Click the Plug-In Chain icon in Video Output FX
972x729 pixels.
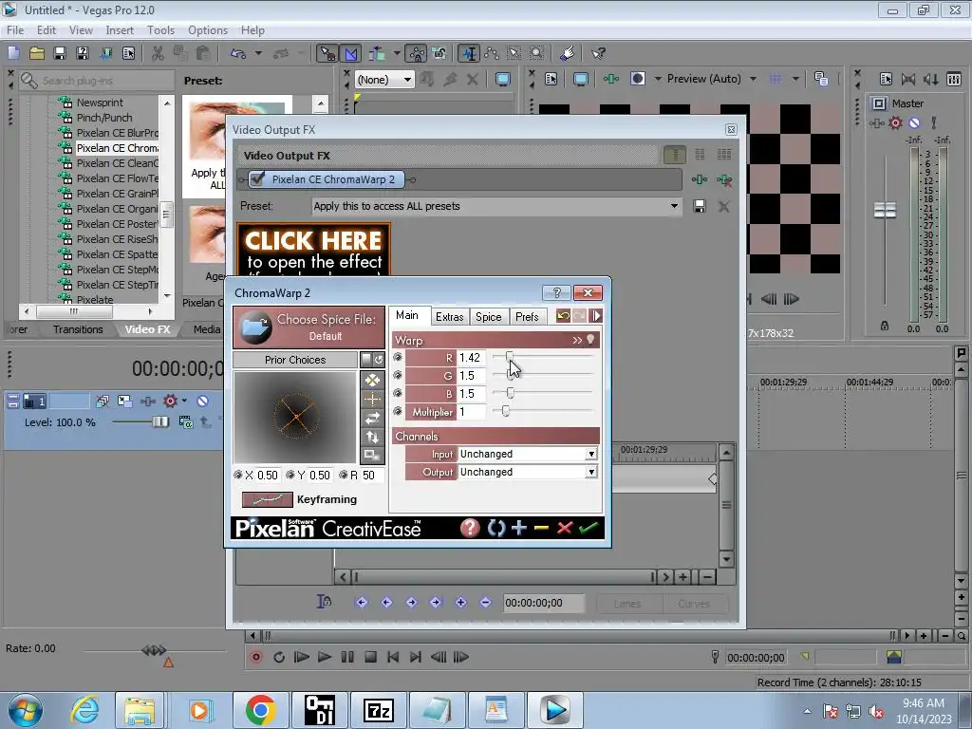coord(700,179)
